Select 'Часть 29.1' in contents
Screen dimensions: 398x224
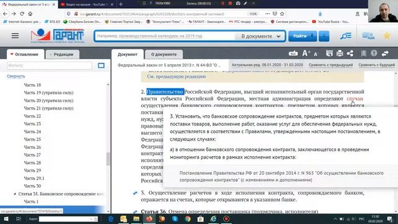pos(34,179)
